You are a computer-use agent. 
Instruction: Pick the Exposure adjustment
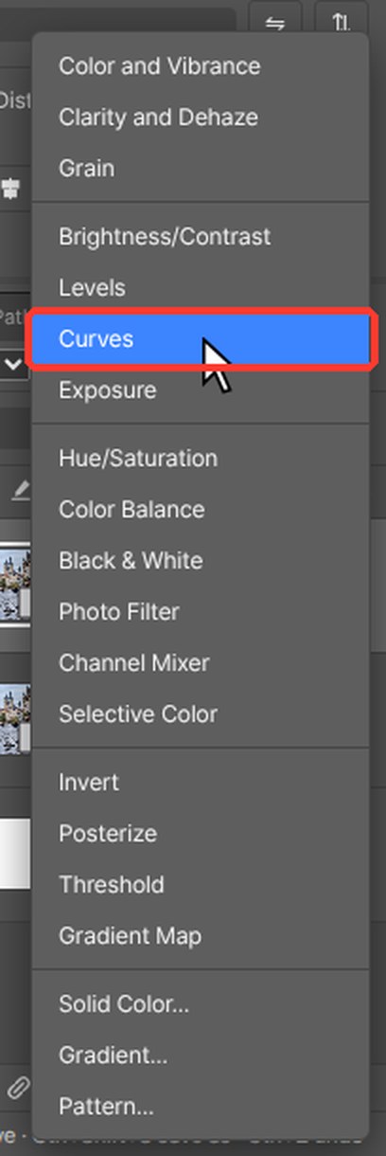(201, 389)
